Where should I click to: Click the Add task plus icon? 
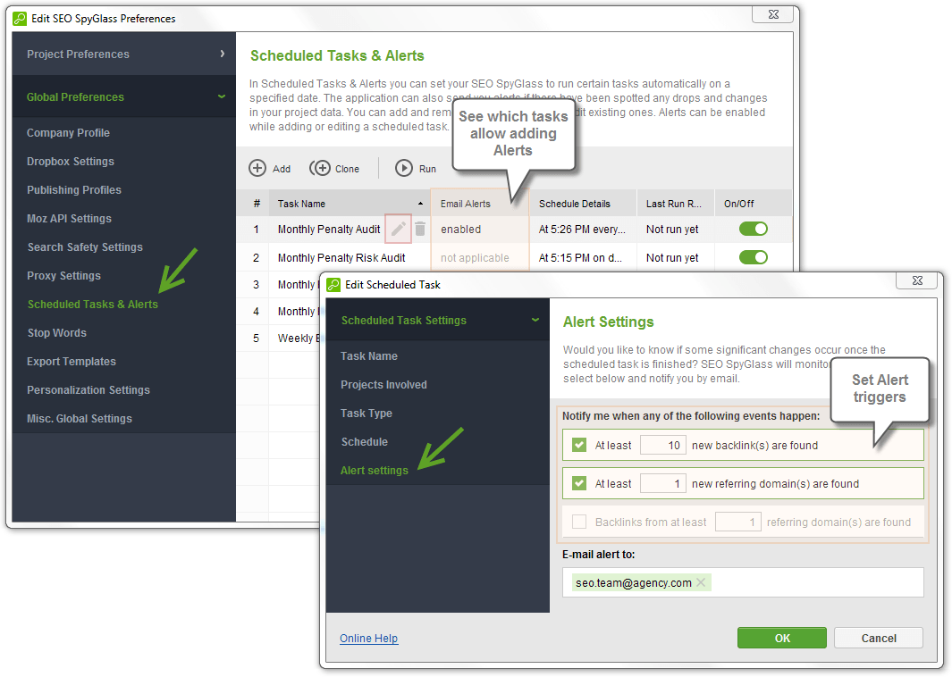257,168
